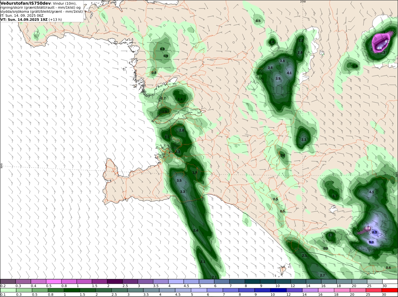The width and height of the screenshot is (398, 297).
Task: Click the 3.6 precipitation value on the map
Action: pyautogui.click(x=270, y=68)
